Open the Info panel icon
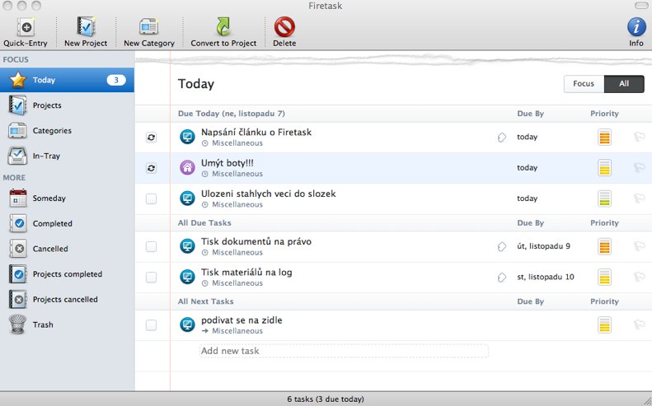The width and height of the screenshot is (652, 406). [636, 27]
